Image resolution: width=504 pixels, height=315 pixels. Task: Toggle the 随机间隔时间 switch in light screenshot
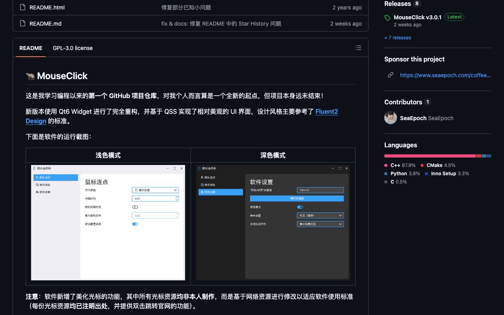point(135,207)
